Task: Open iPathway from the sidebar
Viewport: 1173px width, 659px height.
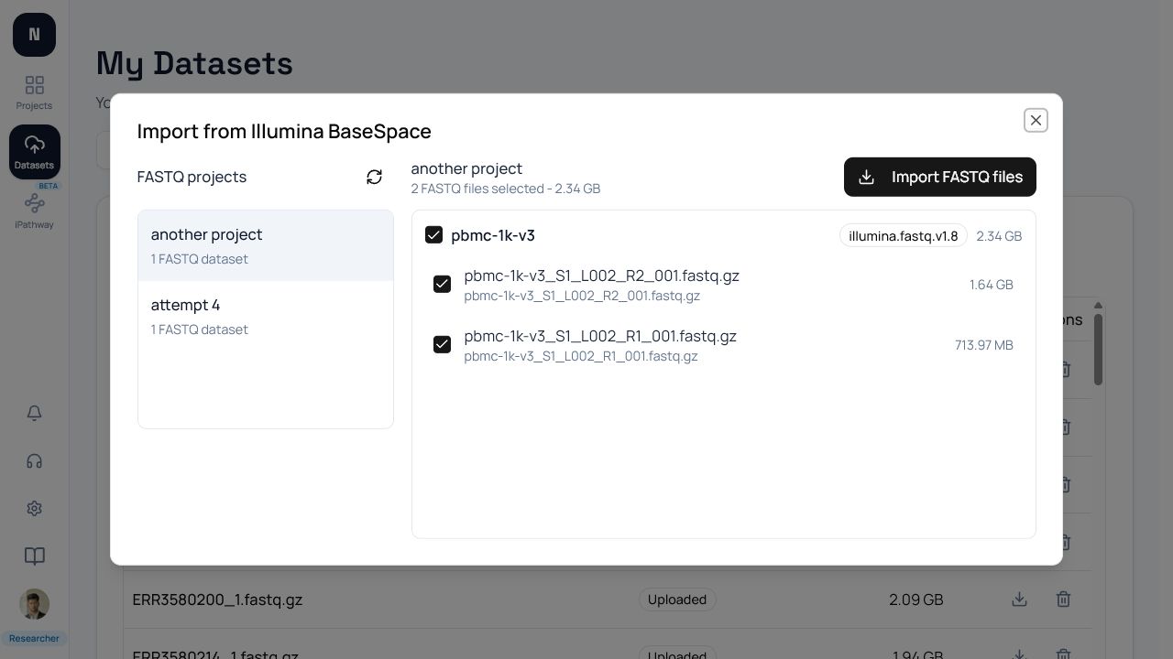Action: click(x=34, y=211)
